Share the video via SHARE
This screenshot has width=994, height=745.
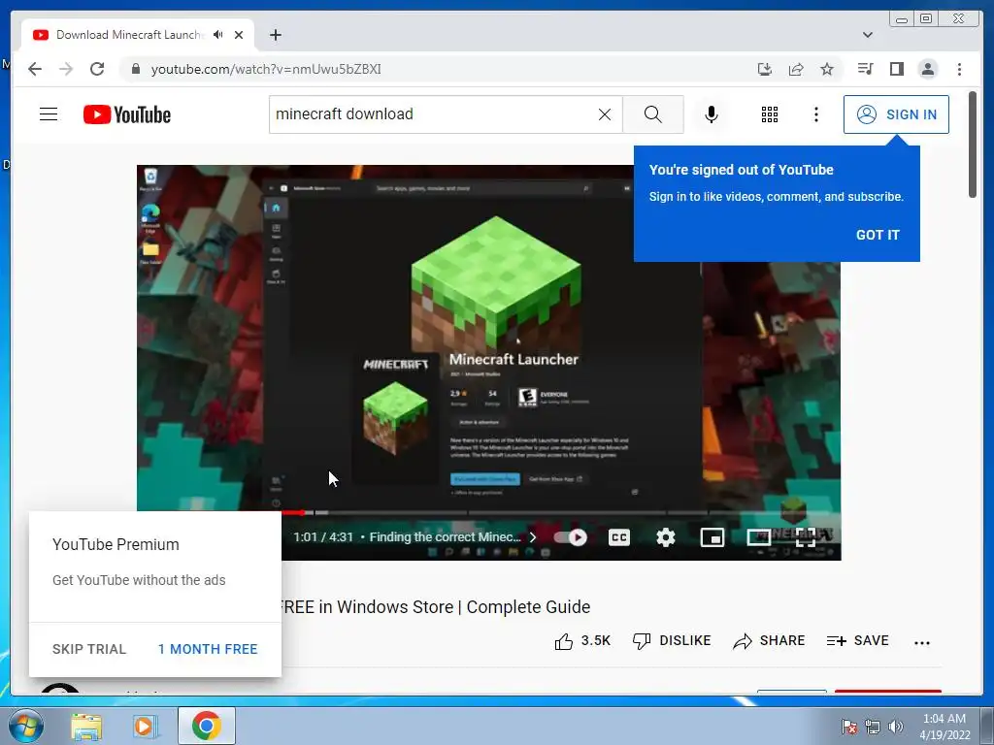769,641
